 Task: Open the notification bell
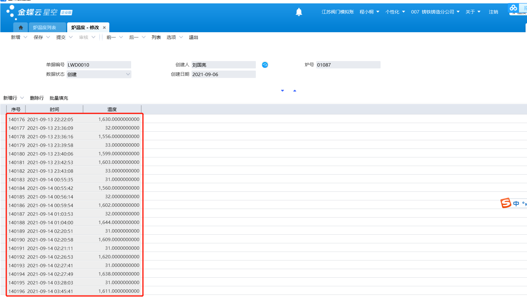(x=299, y=12)
